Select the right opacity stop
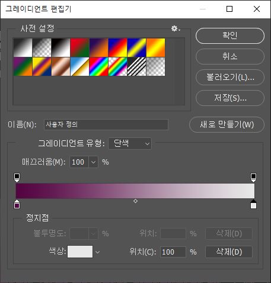 [253, 178]
